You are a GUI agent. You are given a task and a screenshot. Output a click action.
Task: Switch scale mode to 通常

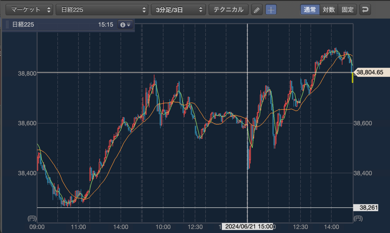pyautogui.click(x=310, y=10)
